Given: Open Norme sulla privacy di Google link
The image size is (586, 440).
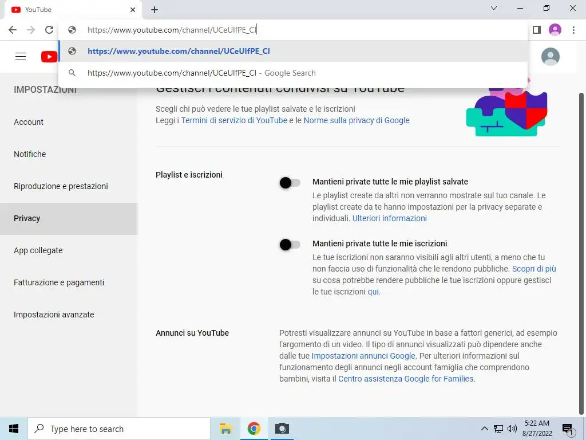Looking at the screenshot, I should [357, 120].
